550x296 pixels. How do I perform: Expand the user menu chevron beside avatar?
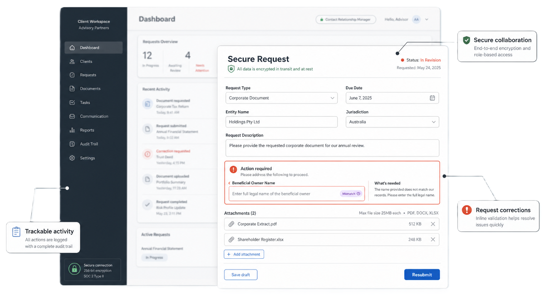427,20
